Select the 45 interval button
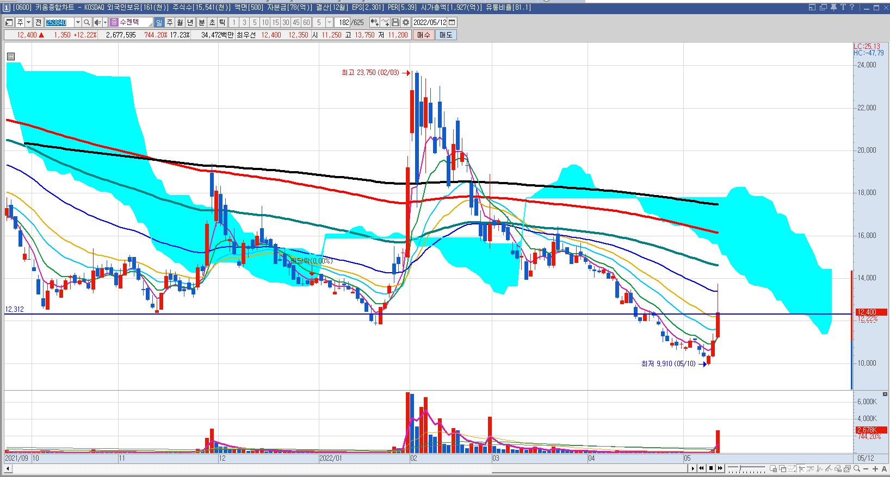The image size is (890, 477). [x=296, y=22]
